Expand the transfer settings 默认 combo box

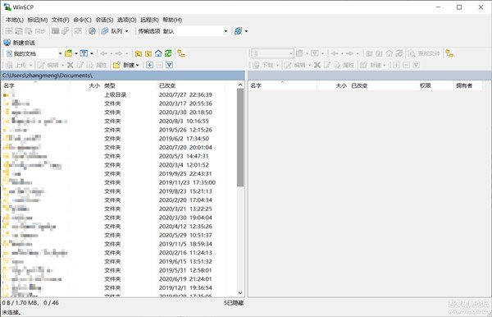225,31
